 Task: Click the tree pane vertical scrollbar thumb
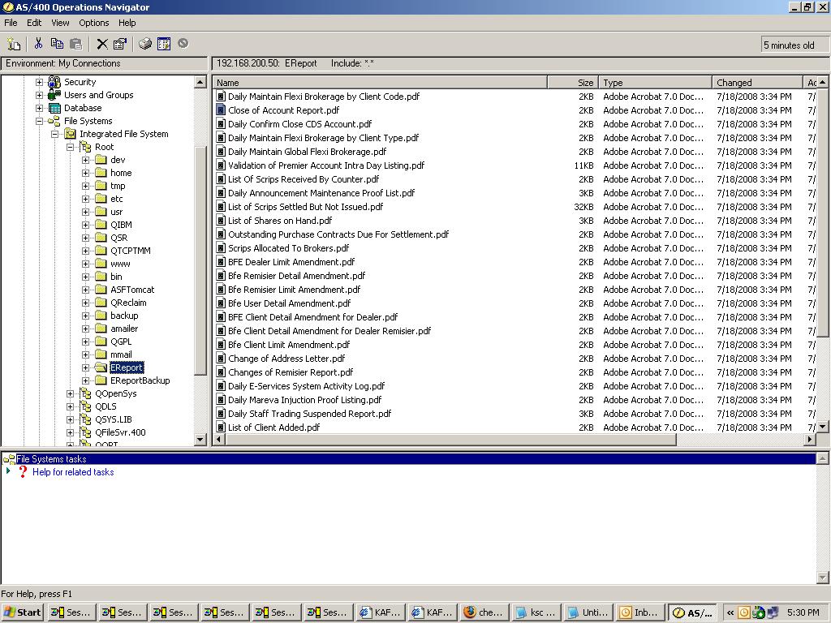(x=200, y=260)
